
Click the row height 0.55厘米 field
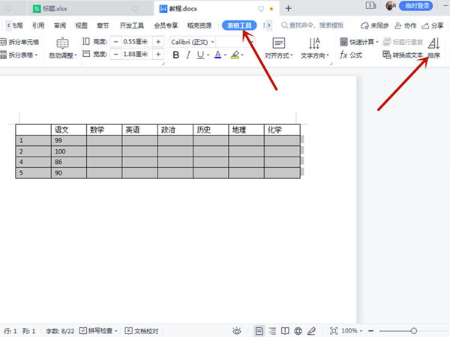point(136,42)
